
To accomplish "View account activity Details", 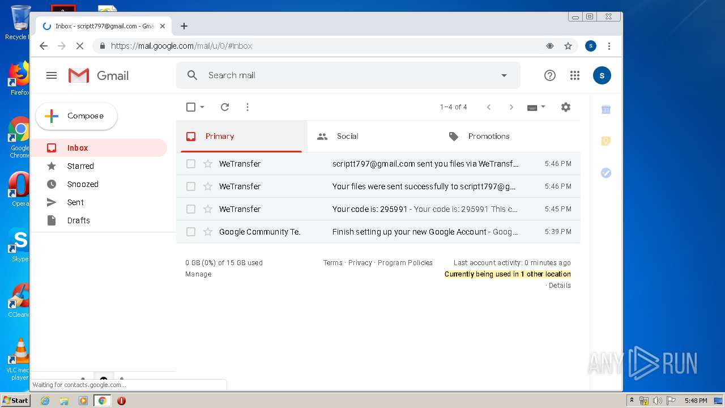I will click(560, 286).
